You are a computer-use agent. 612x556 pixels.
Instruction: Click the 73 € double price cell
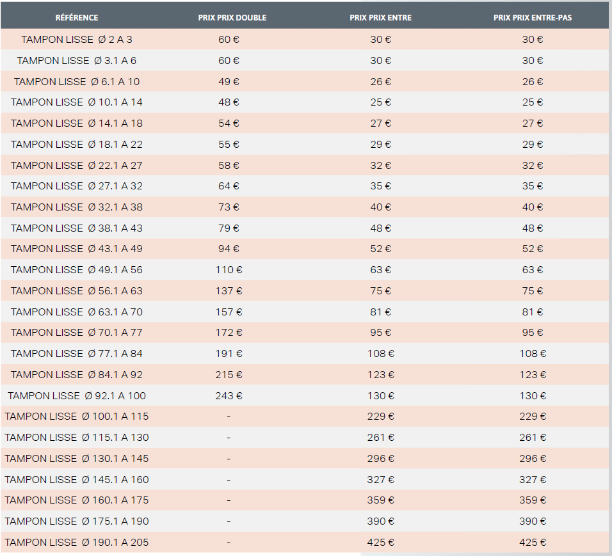[229, 207]
